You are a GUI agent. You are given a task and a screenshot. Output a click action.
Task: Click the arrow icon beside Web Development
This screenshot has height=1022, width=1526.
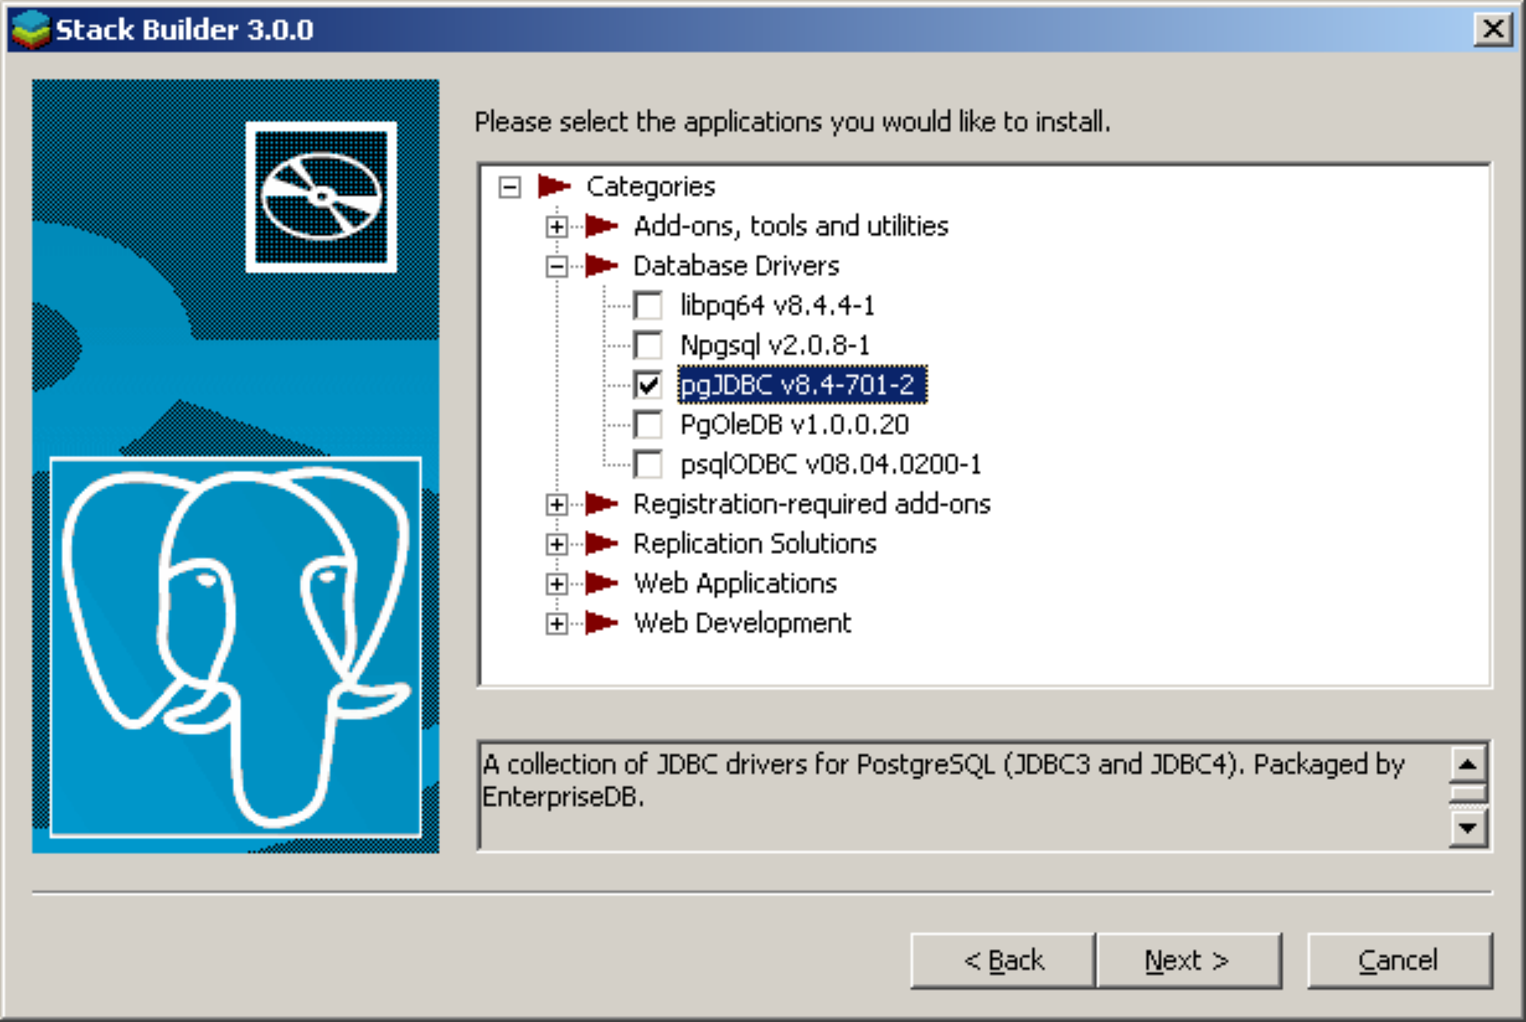pos(601,623)
